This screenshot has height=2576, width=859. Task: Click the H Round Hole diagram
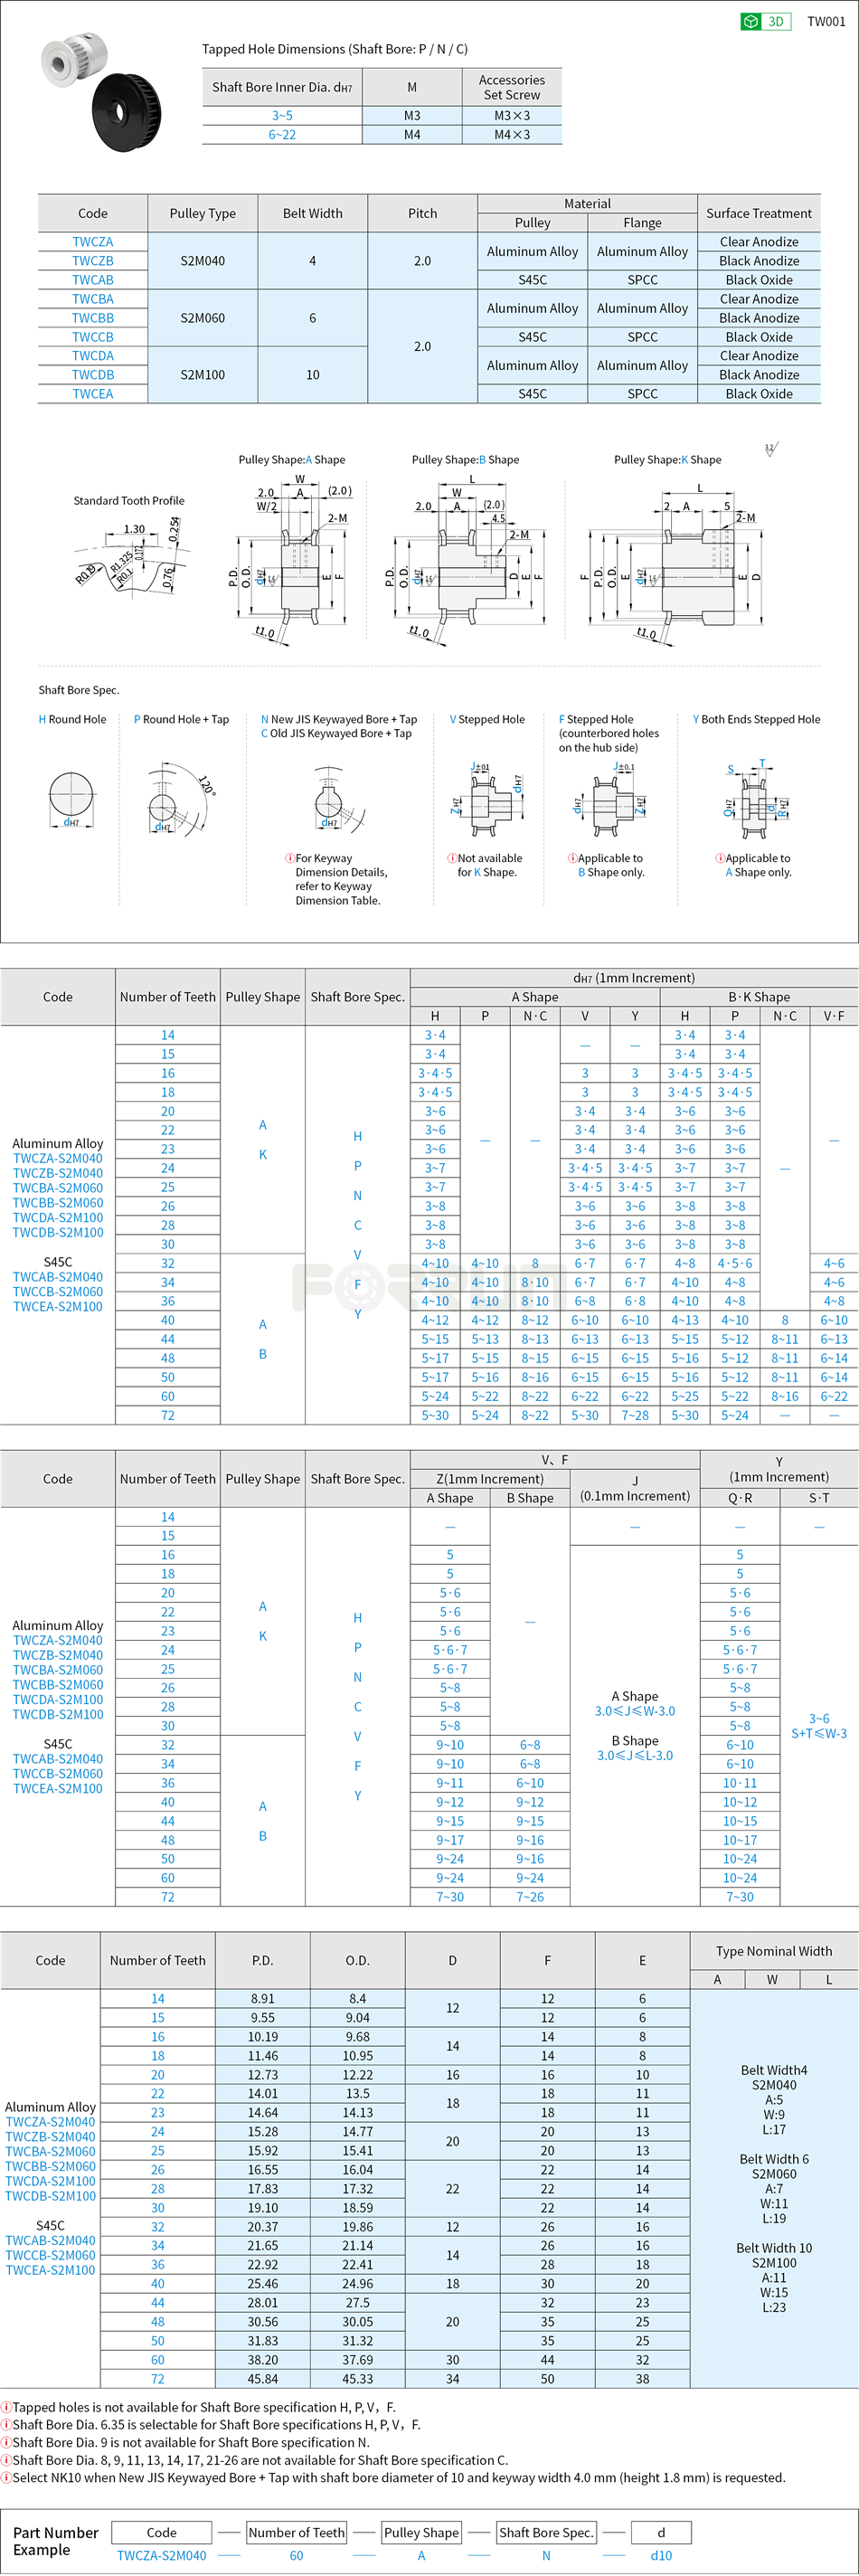(71, 799)
